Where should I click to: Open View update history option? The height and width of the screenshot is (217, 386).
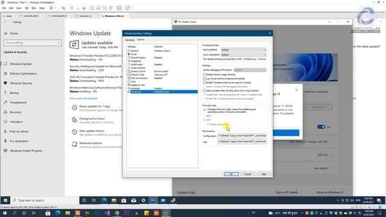pyautogui.click(x=92, y=131)
